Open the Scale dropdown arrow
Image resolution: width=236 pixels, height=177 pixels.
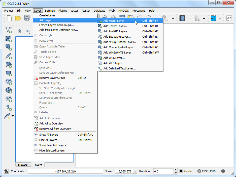coord(135,171)
